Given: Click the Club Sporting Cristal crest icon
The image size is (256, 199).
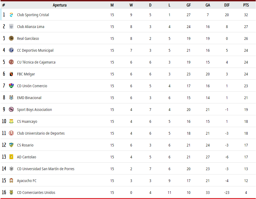Looking at the screenshot, I should click(11, 15).
